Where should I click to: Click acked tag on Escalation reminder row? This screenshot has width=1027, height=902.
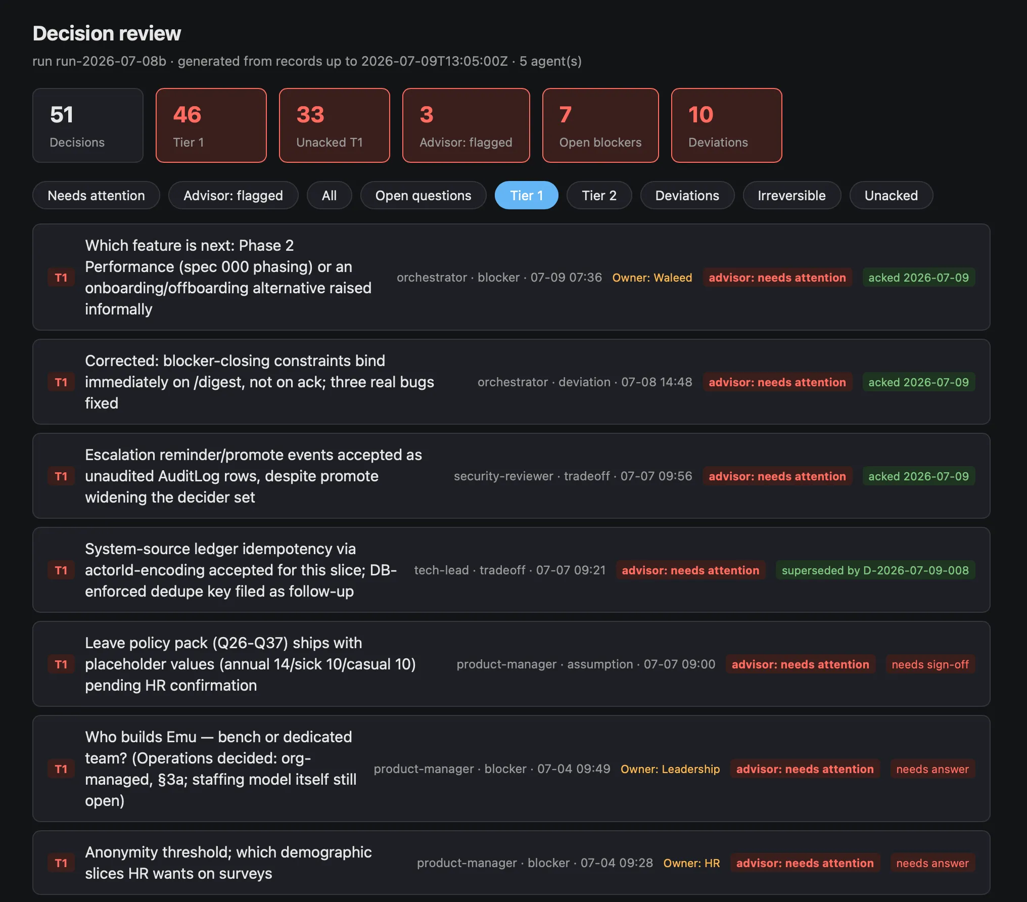click(x=919, y=476)
